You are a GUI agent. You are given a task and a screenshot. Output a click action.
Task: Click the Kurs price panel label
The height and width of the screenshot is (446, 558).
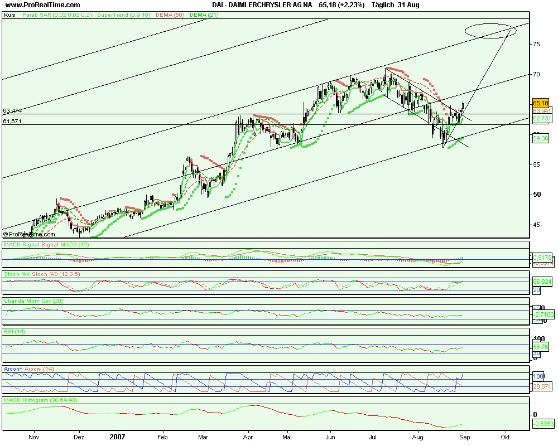point(9,15)
